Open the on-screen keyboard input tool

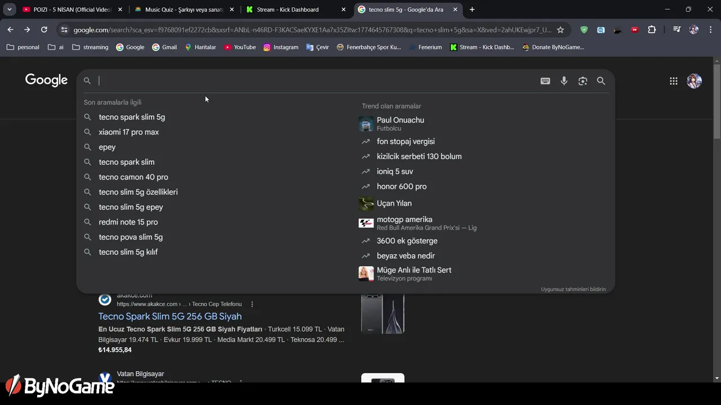pos(545,81)
